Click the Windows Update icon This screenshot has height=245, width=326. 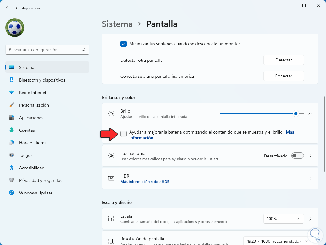click(x=12, y=193)
